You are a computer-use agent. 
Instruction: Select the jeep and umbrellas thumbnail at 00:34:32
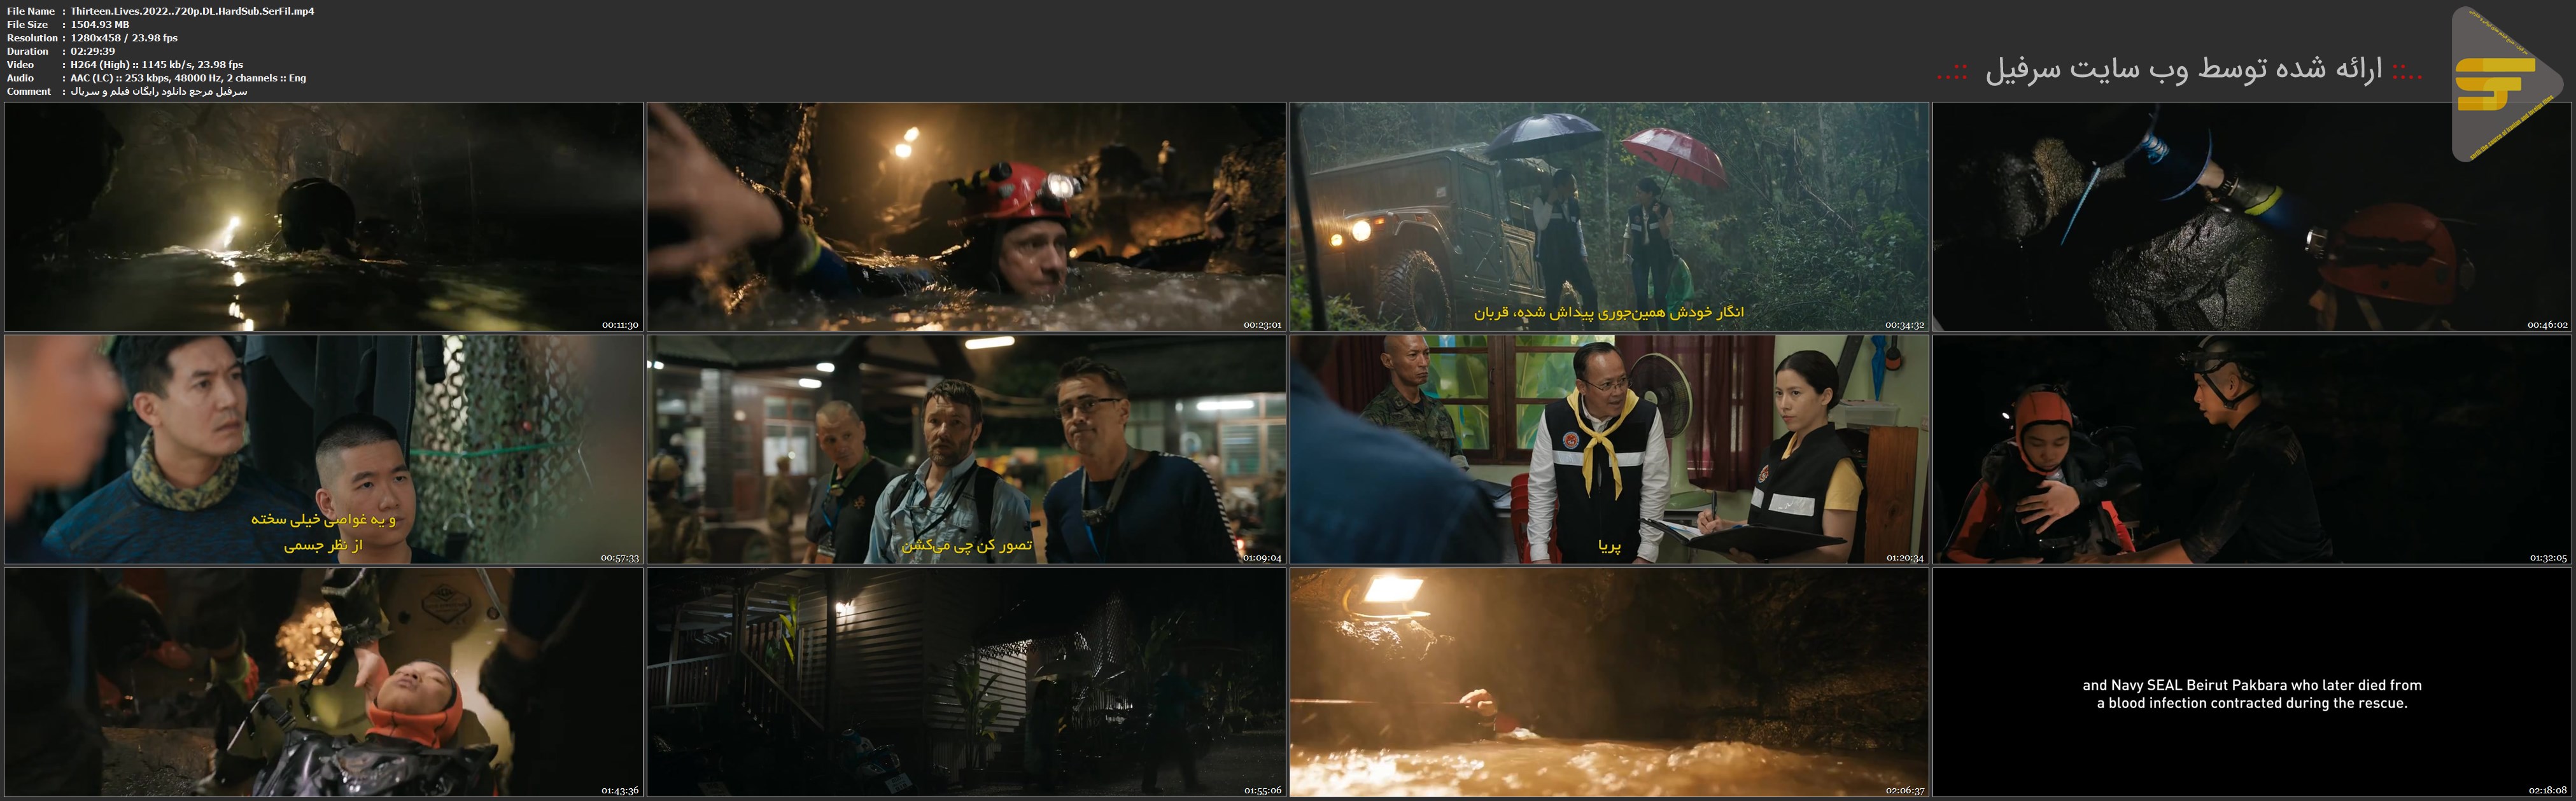(x=1608, y=216)
